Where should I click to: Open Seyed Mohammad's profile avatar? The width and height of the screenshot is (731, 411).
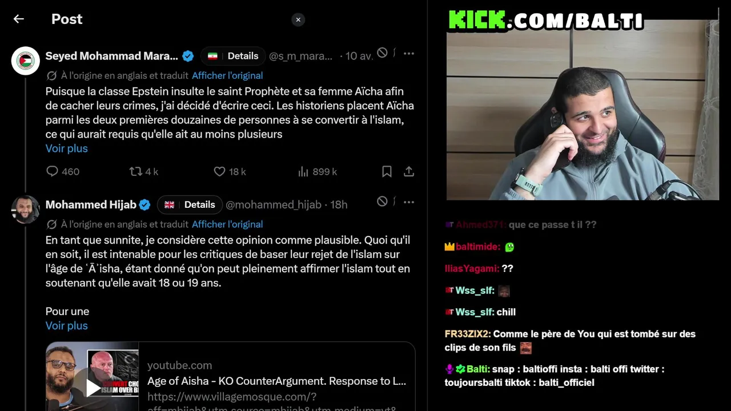25,61
